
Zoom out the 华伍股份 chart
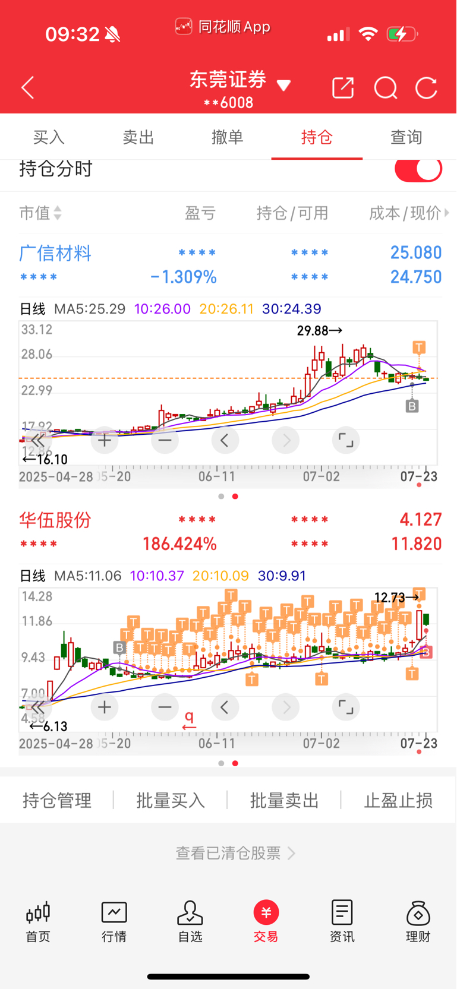pos(165,707)
